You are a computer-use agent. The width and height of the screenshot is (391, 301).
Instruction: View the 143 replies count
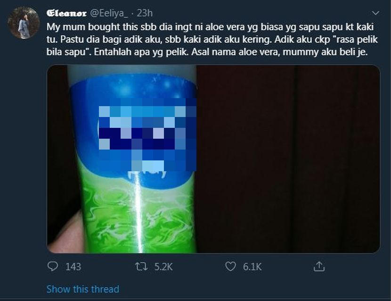[x=73, y=267]
